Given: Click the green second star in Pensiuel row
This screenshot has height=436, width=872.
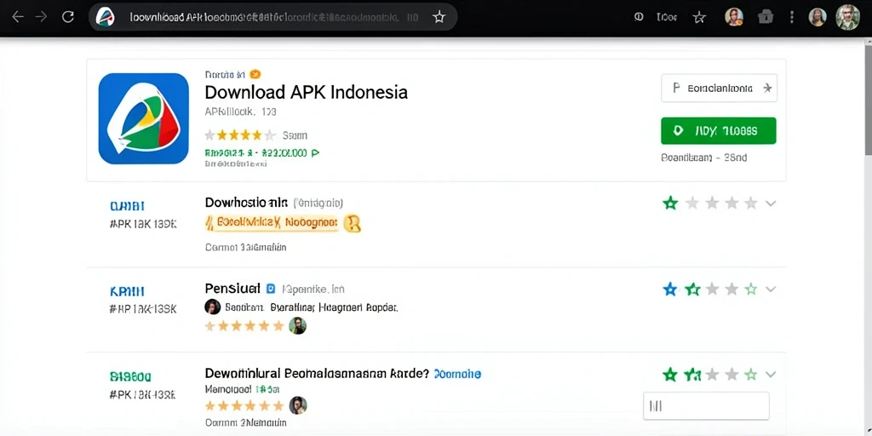Looking at the screenshot, I should click(692, 290).
